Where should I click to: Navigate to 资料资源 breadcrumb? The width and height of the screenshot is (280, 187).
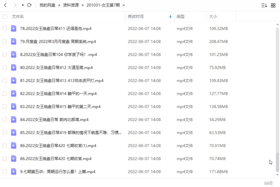(x=71, y=5)
